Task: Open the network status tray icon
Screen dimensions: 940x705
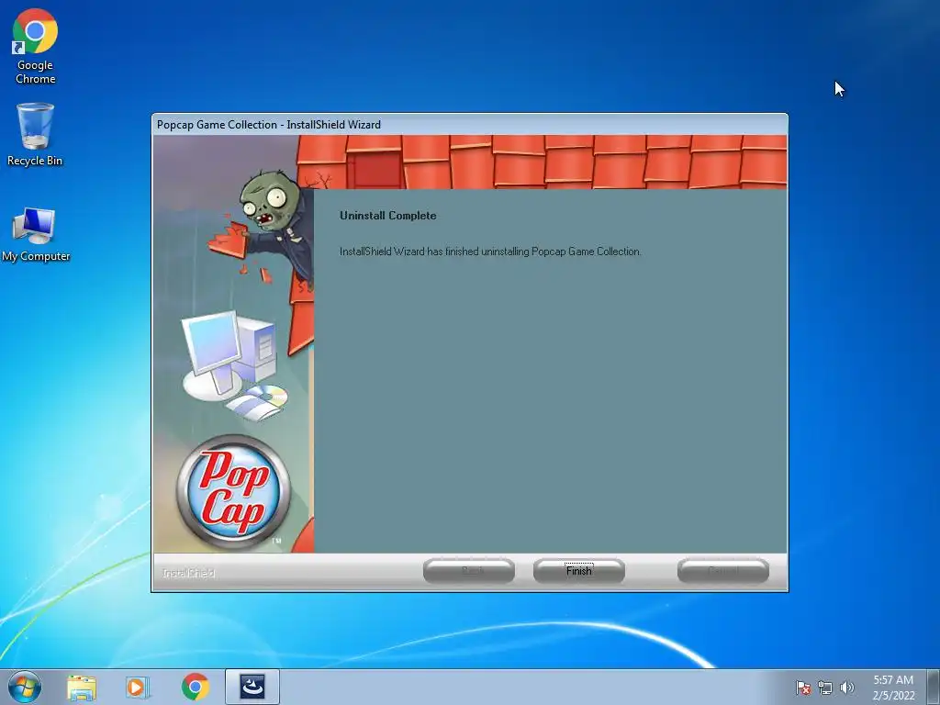Action: [825, 688]
